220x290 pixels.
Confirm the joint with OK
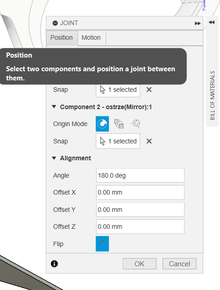coord(140,264)
